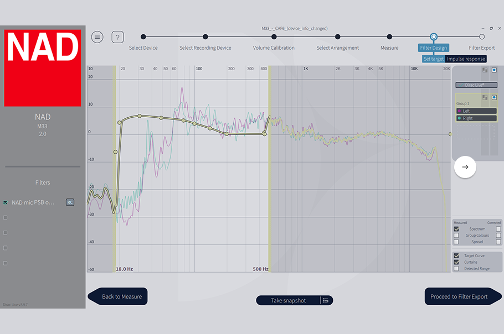
Task: Enable the Detected Range checkbox
Action: click(x=456, y=269)
